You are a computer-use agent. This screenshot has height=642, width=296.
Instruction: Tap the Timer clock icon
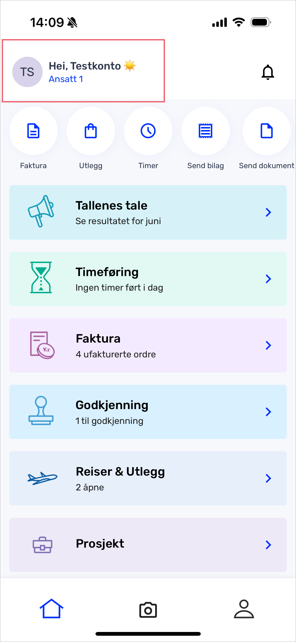click(148, 131)
